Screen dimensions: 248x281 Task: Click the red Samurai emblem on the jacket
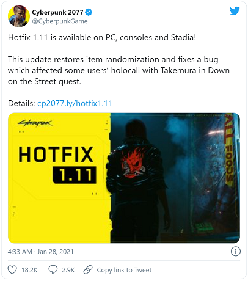click(133, 162)
